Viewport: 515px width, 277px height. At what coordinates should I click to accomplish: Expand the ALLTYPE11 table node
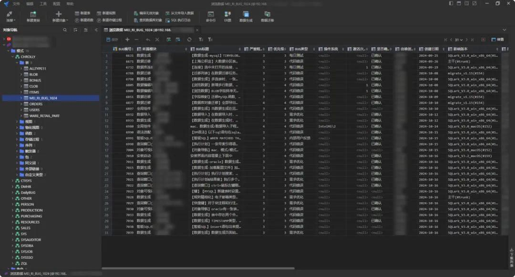point(21,69)
